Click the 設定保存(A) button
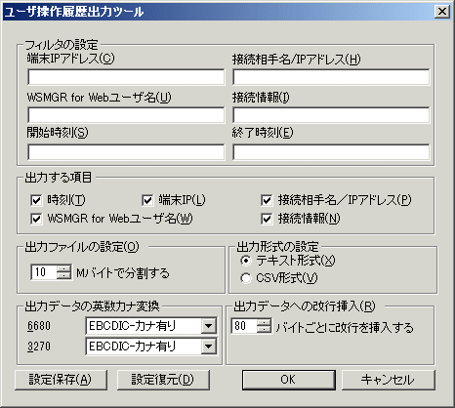Viewport: 455px width, 408px height. tap(61, 380)
